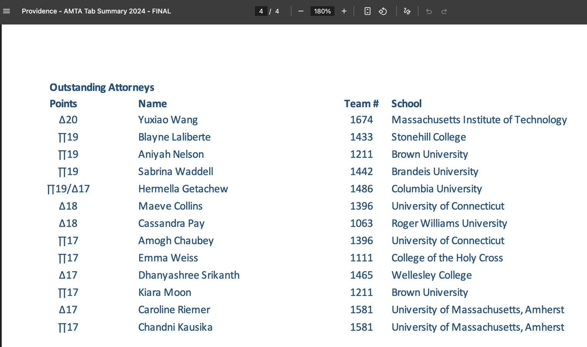Switch to fit-to-page view
587x347 pixels.
(x=367, y=11)
